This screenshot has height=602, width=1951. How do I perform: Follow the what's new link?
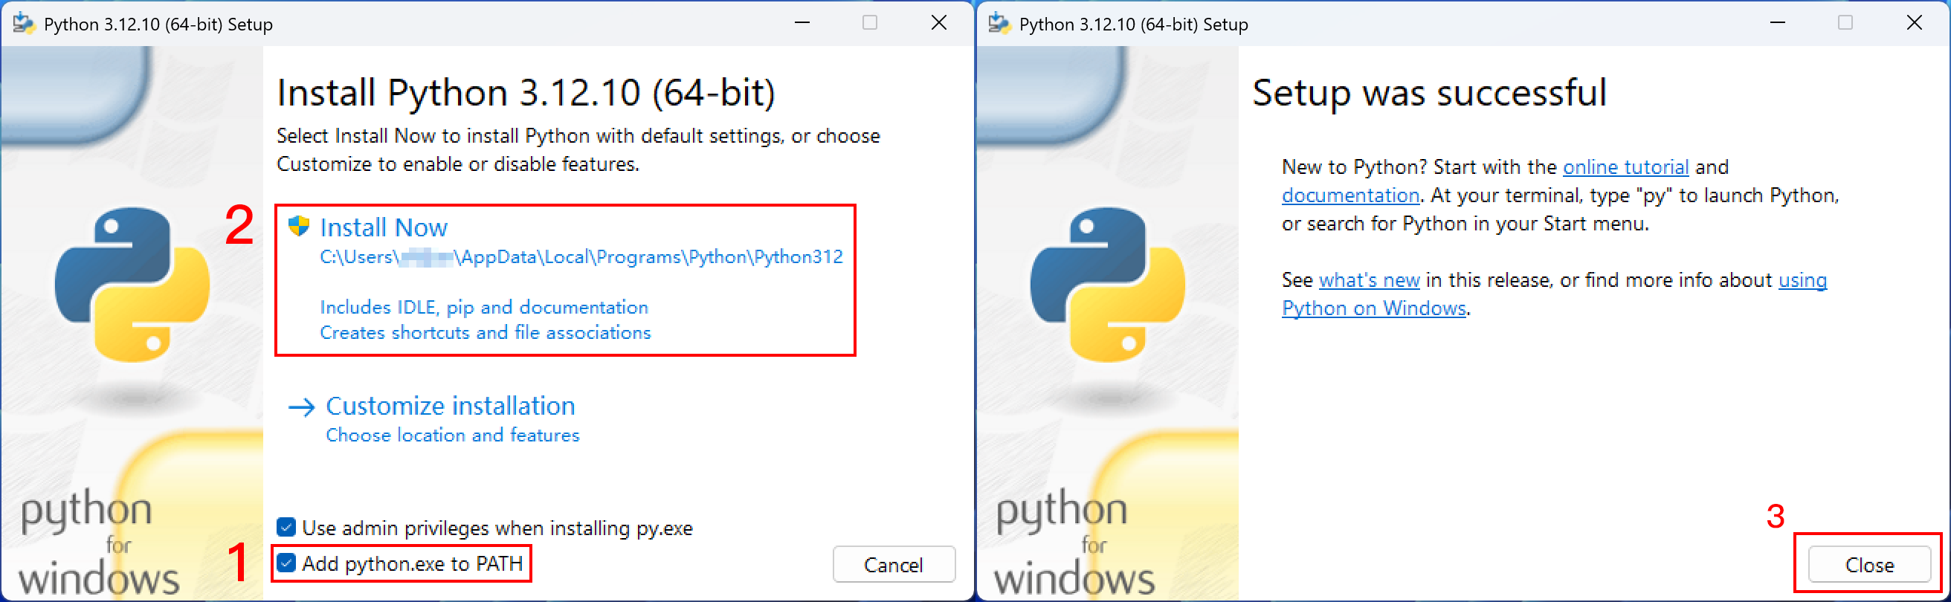tap(1370, 280)
